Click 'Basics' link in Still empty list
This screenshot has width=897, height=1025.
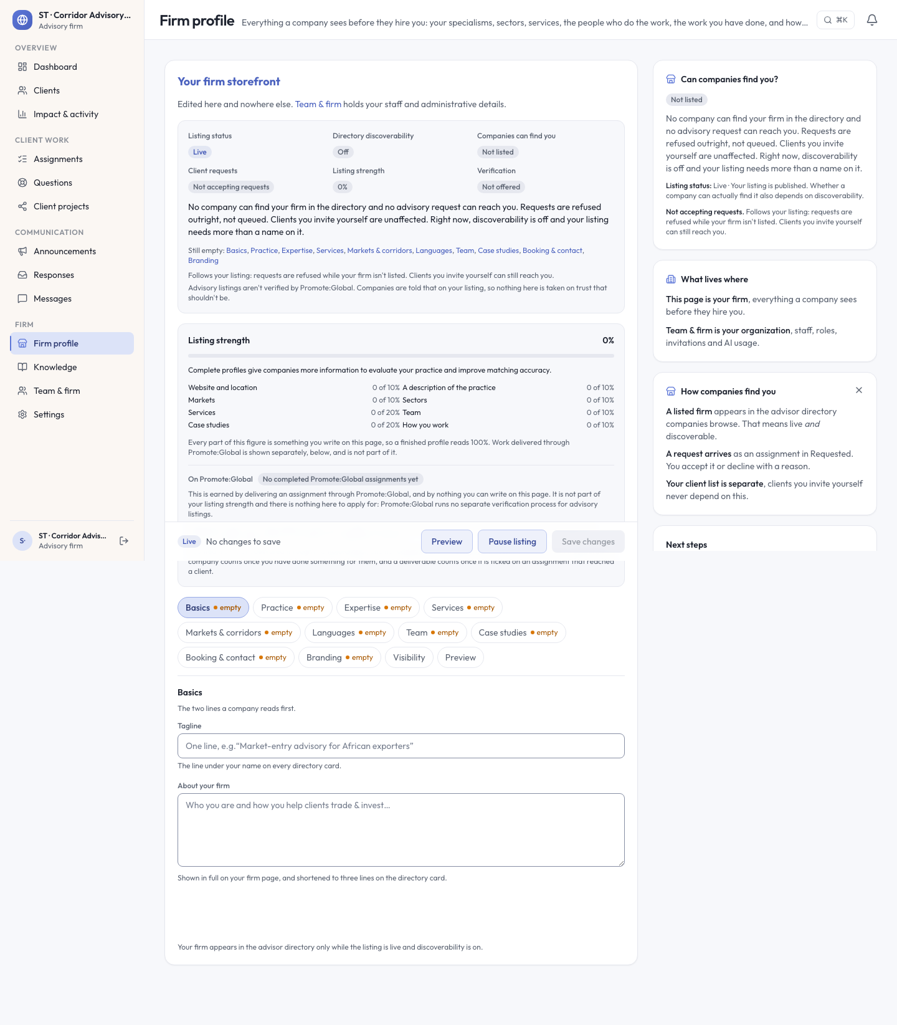click(x=237, y=250)
